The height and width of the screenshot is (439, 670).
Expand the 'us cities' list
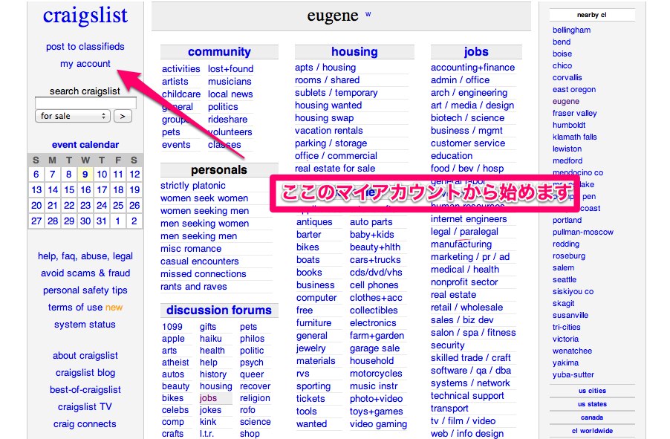(x=592, y=391)
